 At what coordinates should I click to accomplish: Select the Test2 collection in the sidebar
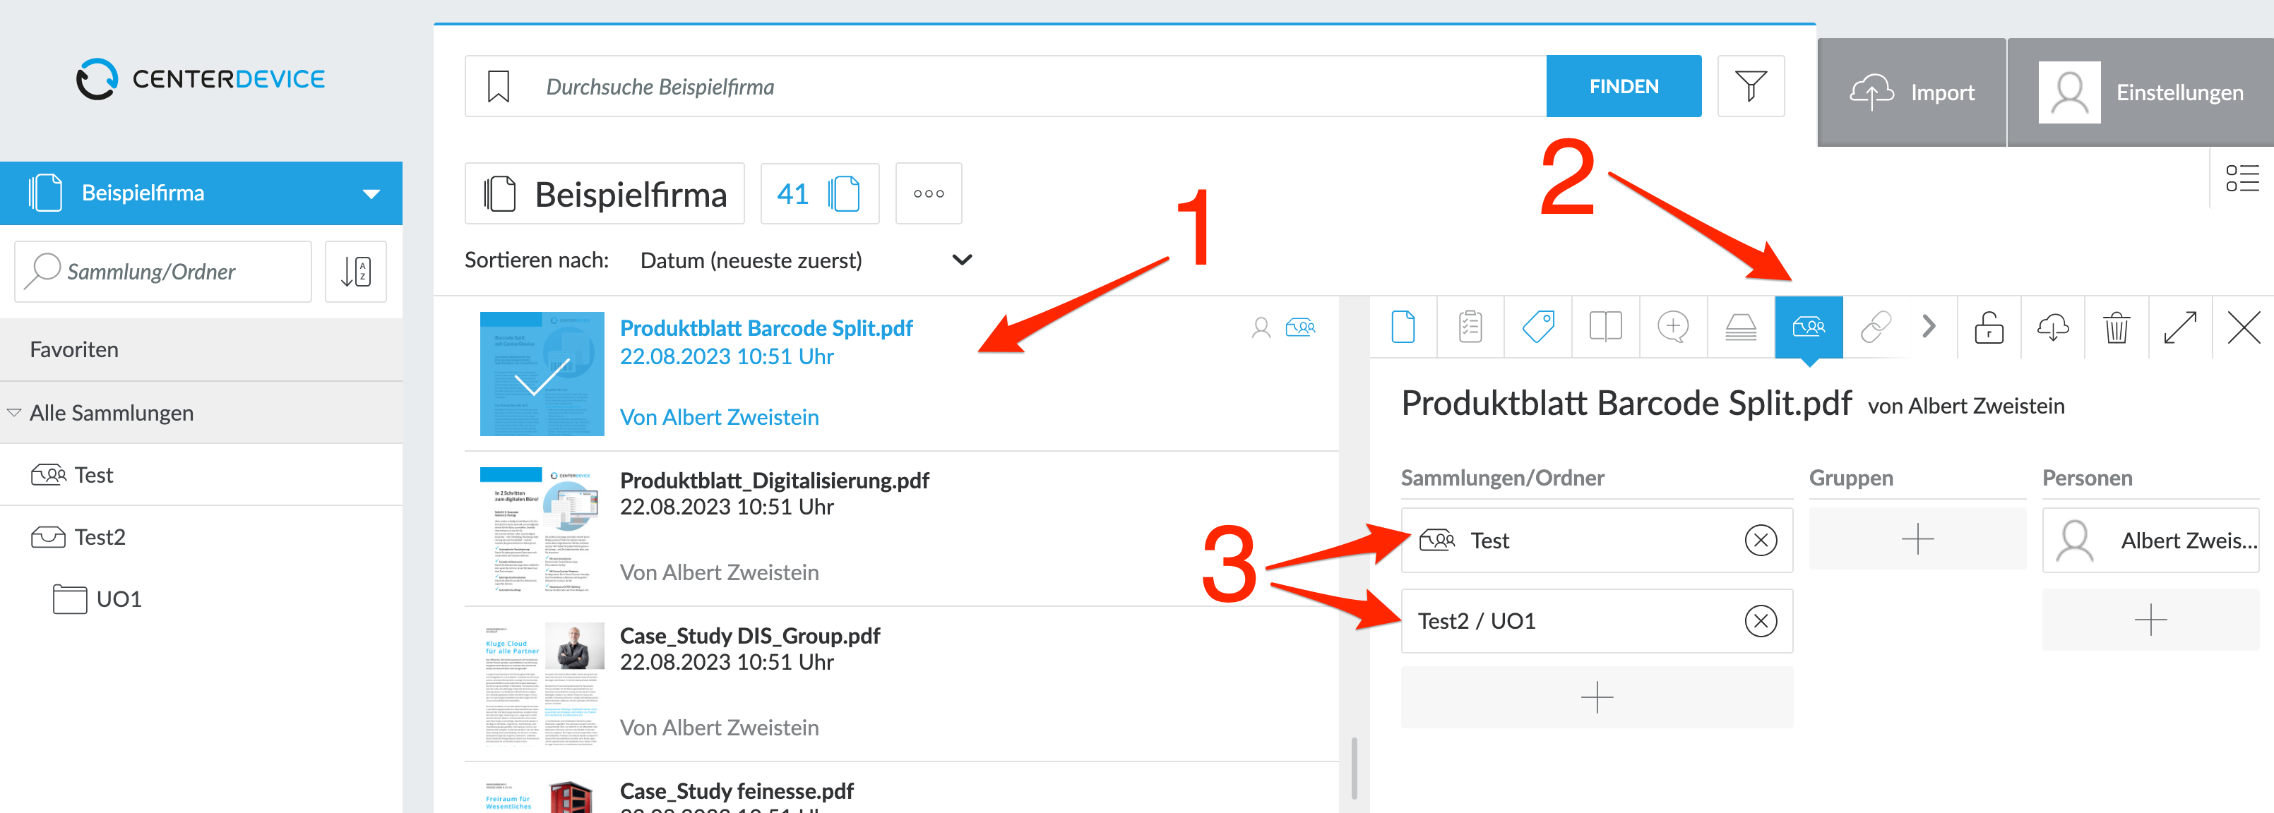[x=201, y=537]
